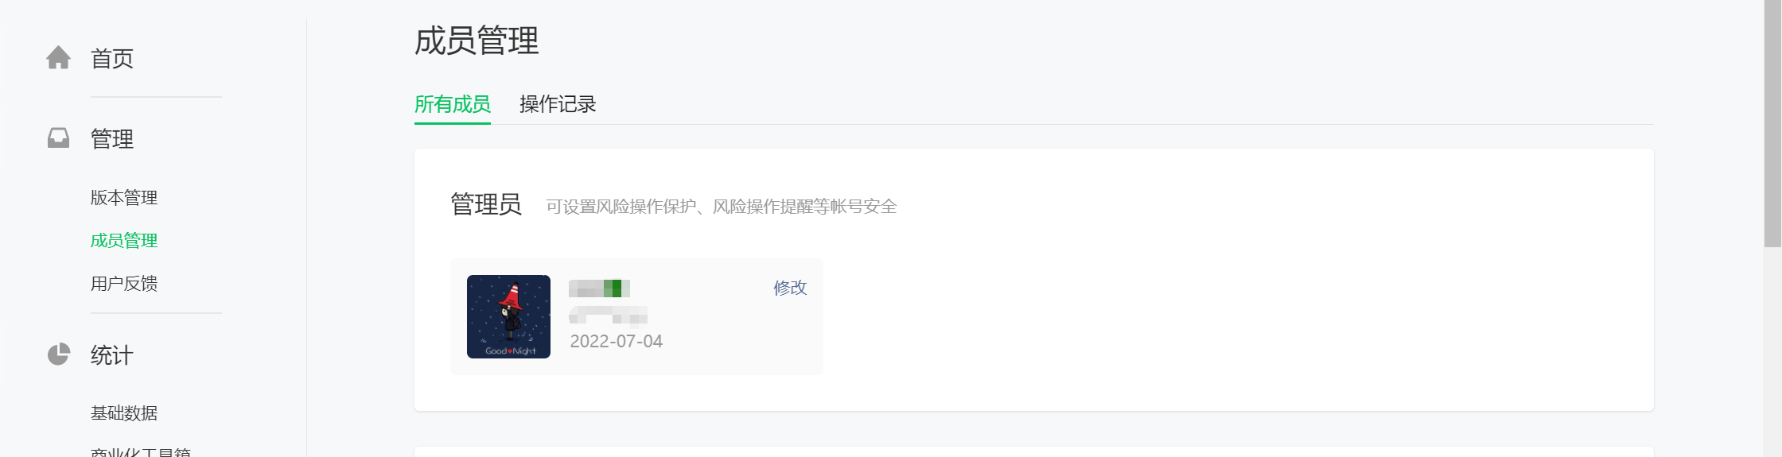Go to 用户反馈 in the sidebar
The height and width of the screenshot is (457, 1782).
[124, 283]
